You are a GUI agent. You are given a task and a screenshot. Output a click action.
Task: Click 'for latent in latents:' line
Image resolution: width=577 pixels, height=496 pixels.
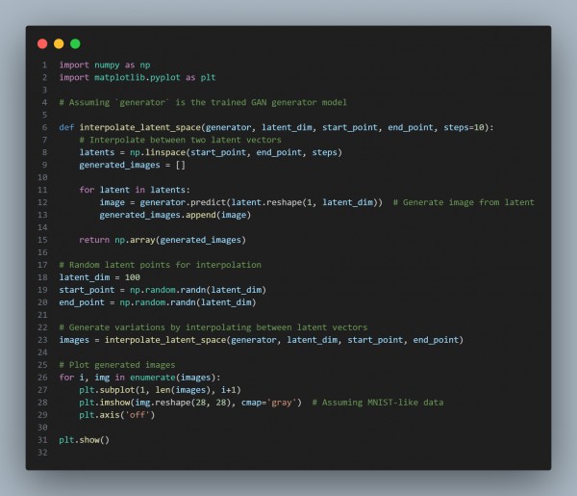(135, 190)
